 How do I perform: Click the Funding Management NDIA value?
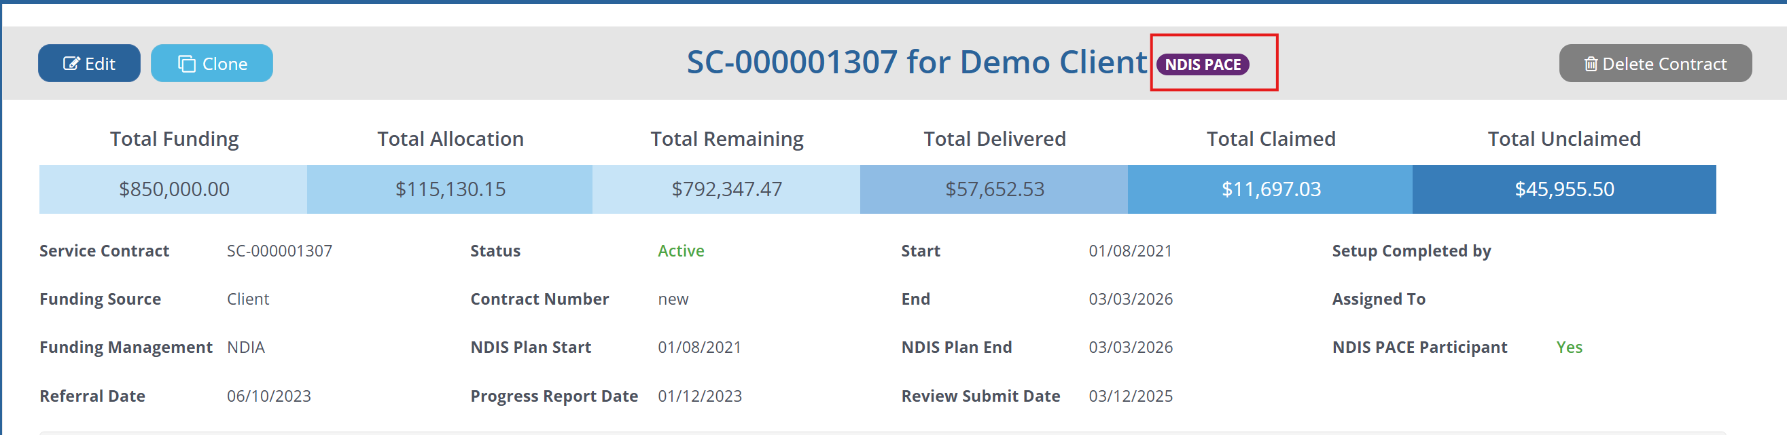(x=245, y=347)
